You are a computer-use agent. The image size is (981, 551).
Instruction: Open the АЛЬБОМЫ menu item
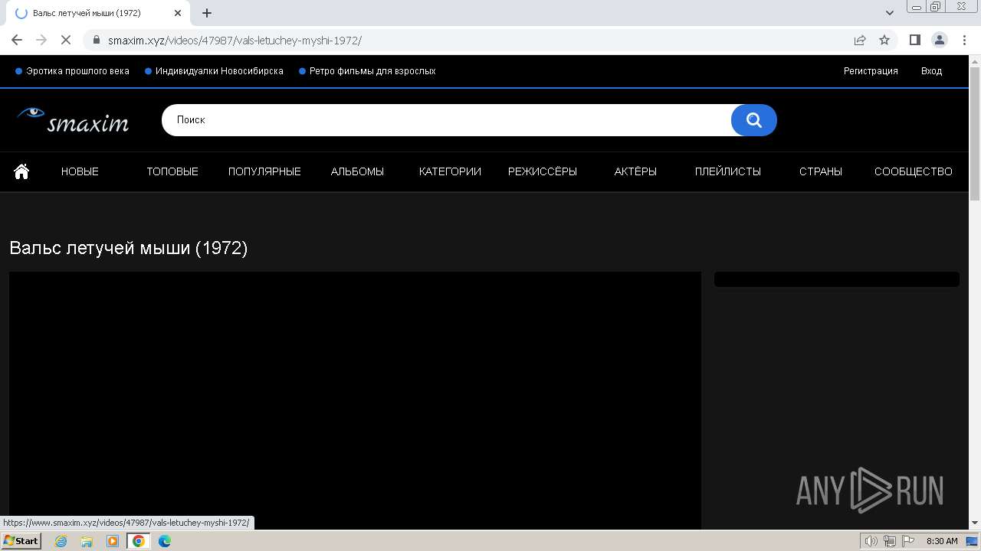click(357, 171)
